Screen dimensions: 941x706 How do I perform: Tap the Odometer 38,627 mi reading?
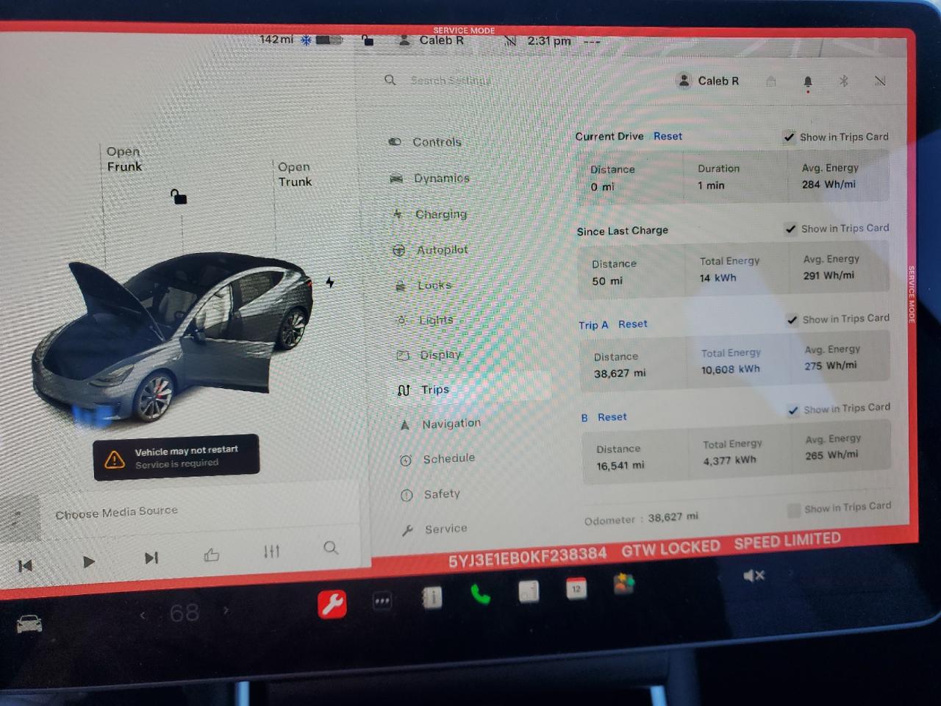tap(641, 518)
